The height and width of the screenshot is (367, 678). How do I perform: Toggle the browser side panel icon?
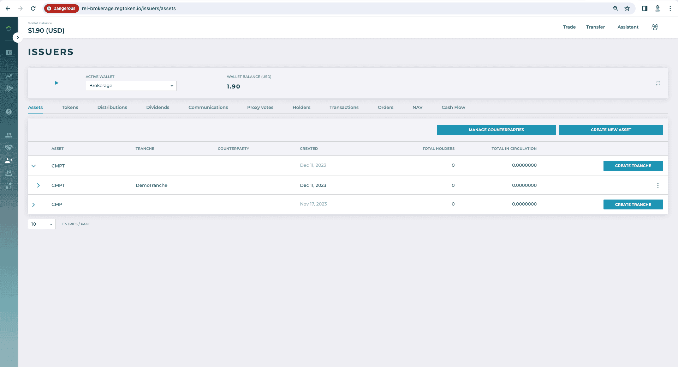[645, 8]
